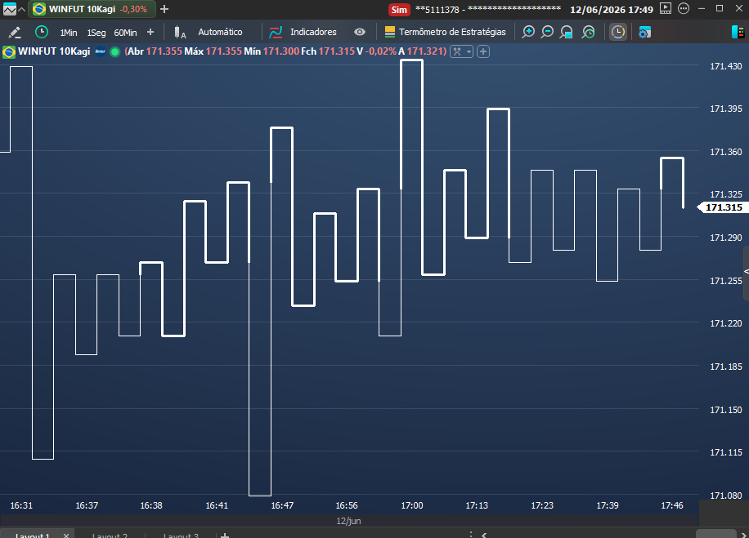Toggle the highlighted clock button in the toolbar
749x538 pixels.
(x=618, y=32)
